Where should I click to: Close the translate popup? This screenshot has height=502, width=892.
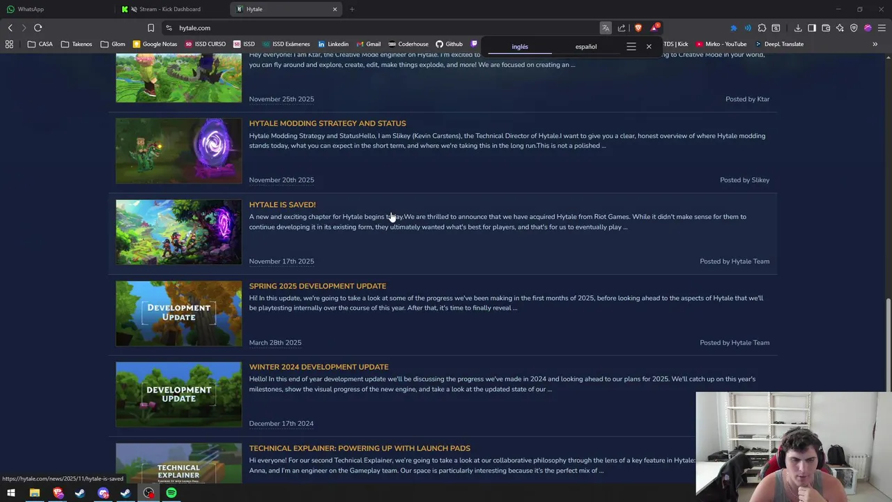649,47
